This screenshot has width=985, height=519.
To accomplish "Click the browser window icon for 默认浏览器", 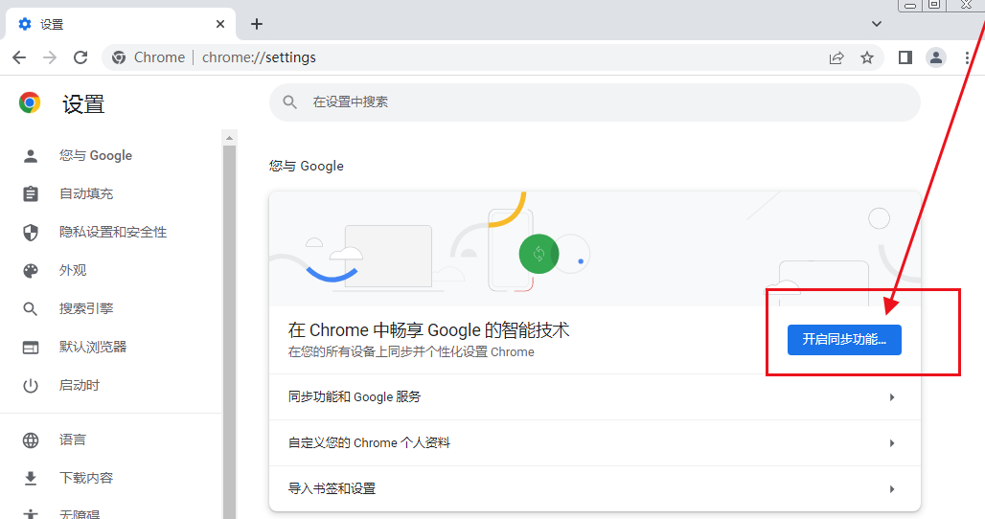I will click(x=30, y=347).
